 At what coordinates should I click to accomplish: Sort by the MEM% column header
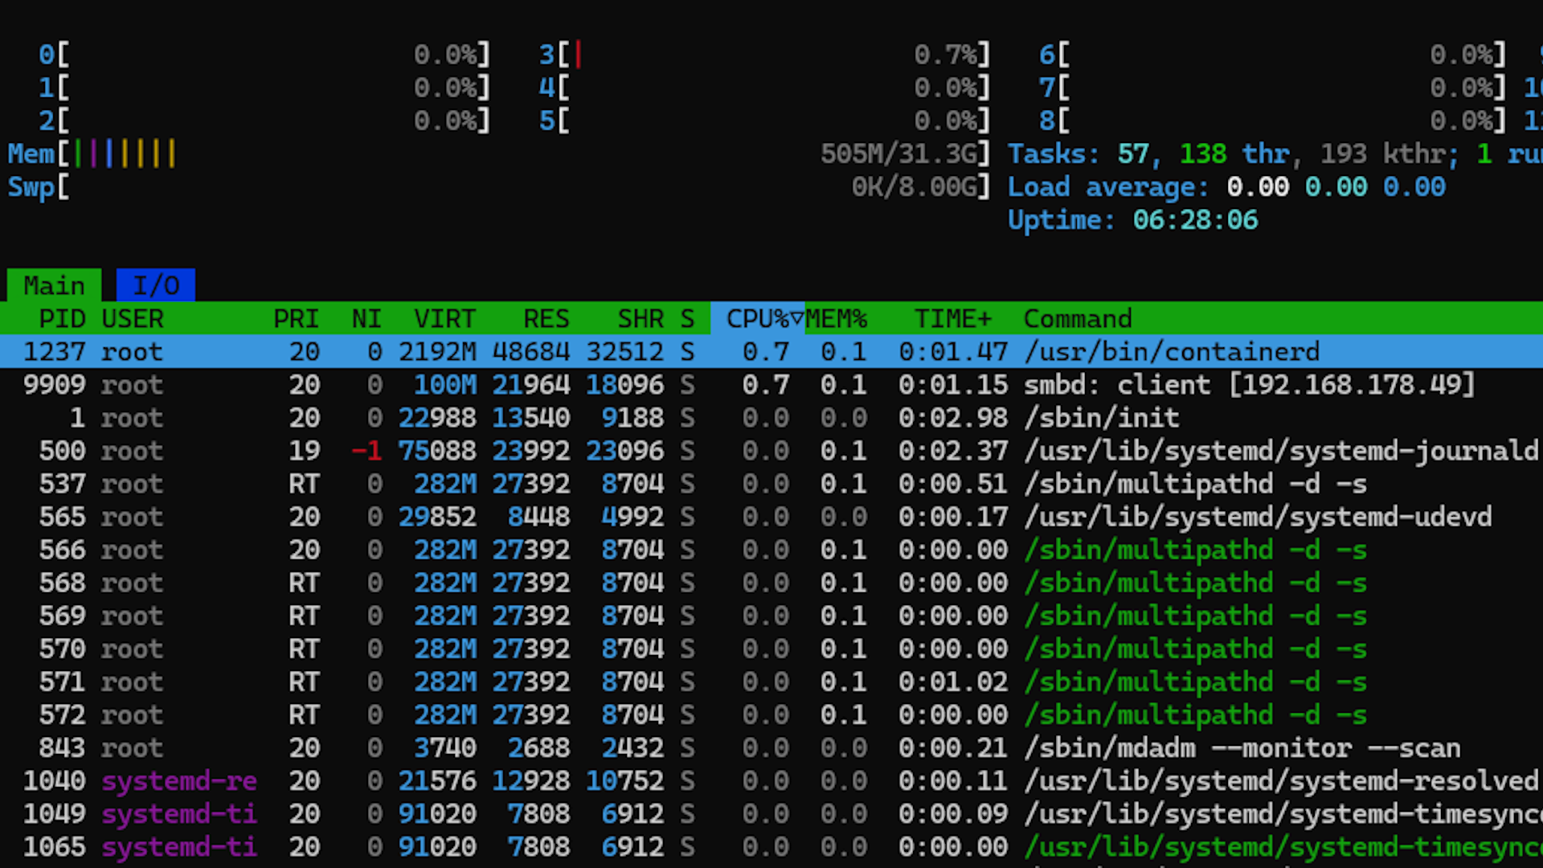(x=836, y=319)
